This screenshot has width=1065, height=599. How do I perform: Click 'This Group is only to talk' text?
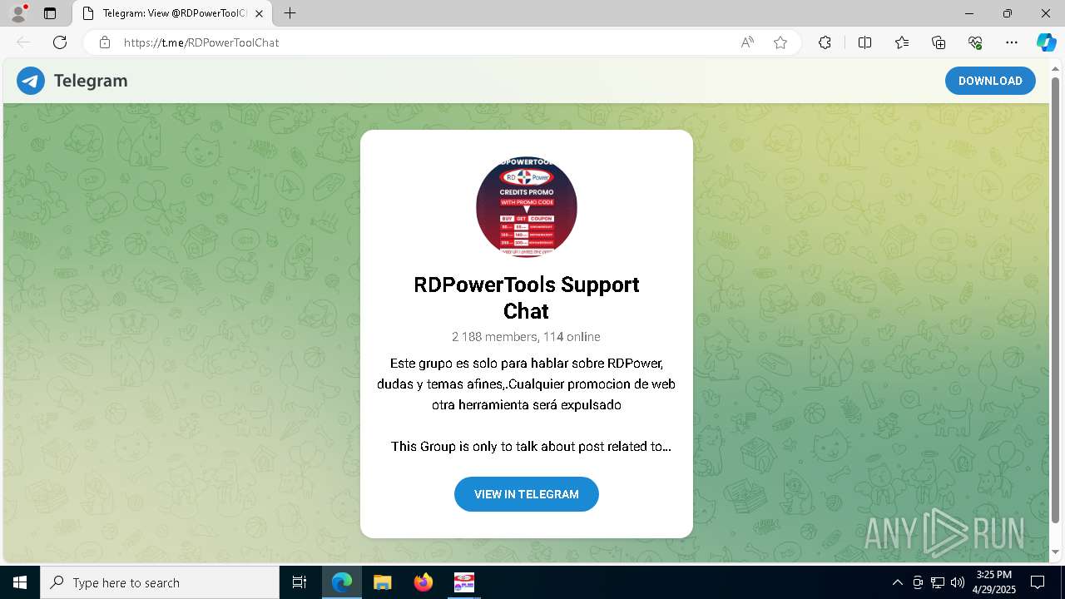click(x=531, y=447)
